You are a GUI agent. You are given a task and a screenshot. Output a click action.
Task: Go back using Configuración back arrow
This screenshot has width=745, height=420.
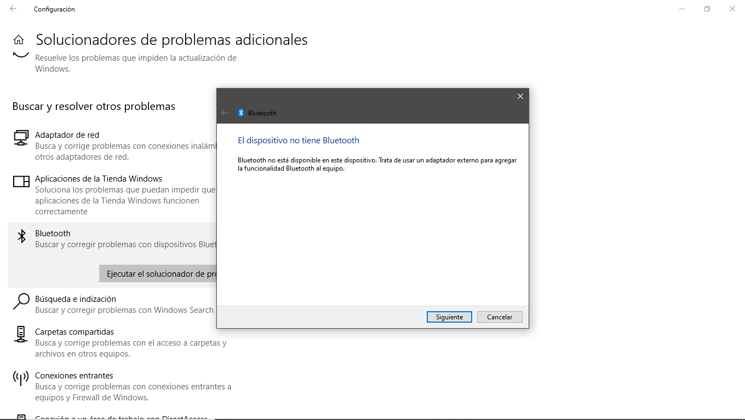[13, 9]
